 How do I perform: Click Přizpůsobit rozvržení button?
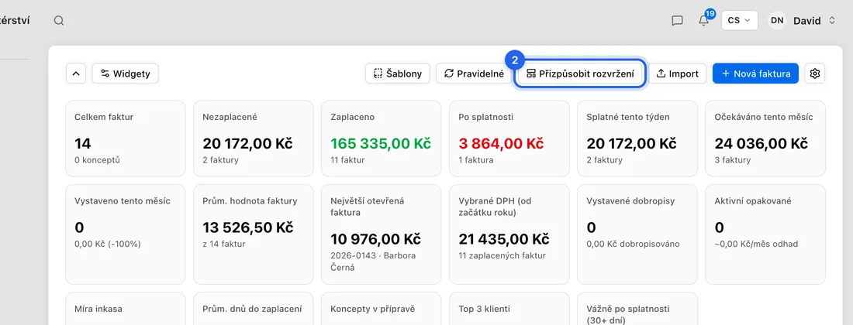580,74
